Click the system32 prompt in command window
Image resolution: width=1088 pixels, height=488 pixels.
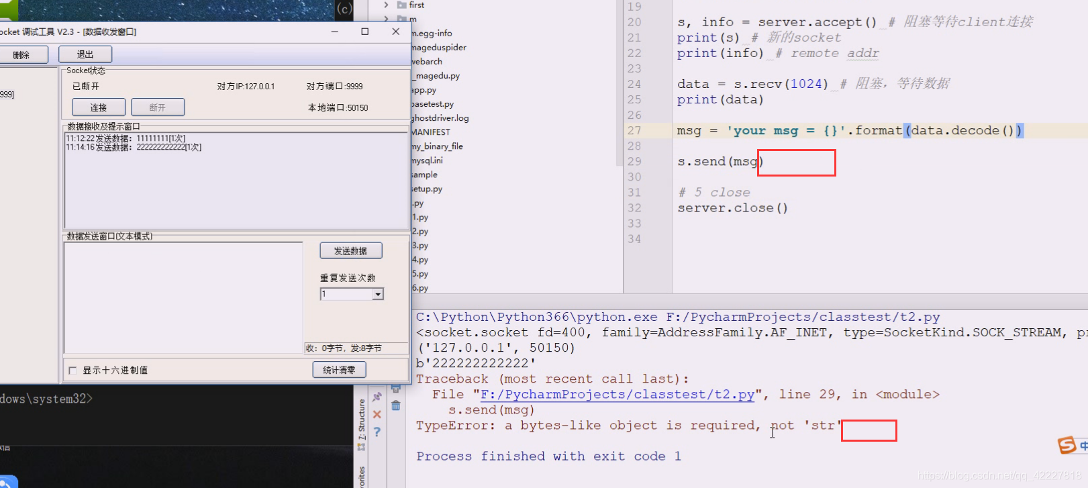coord(46,399)
